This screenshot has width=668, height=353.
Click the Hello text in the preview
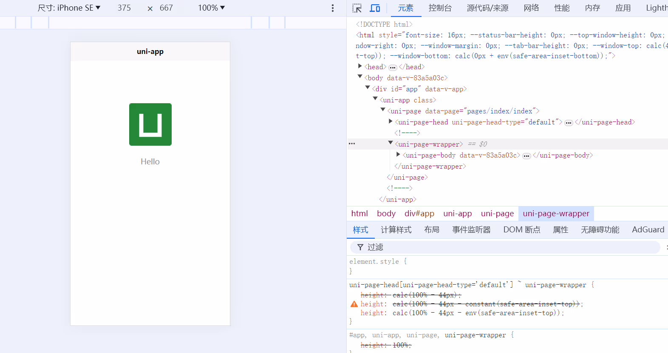pos(150,161)
